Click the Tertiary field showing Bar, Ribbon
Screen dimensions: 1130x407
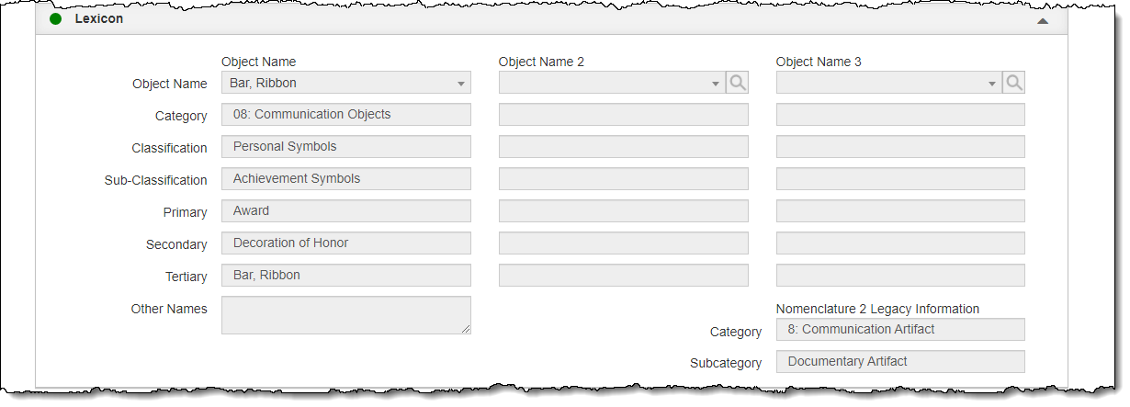coord(345,276)
